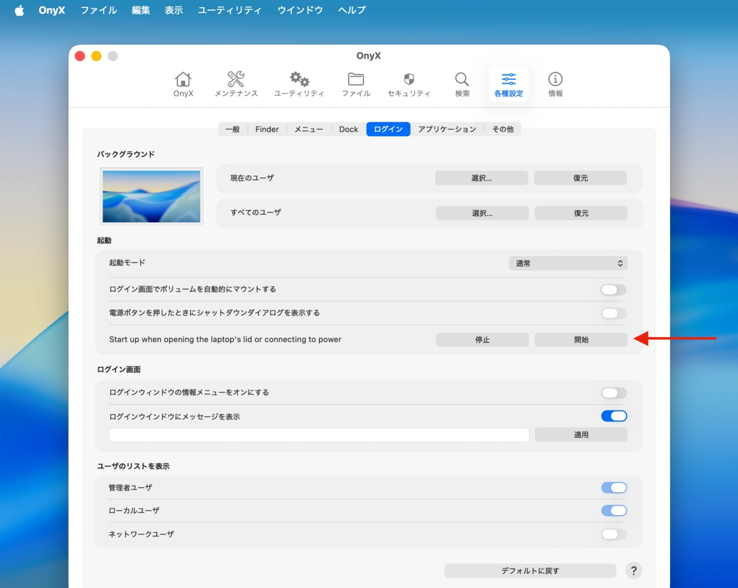738x588 pixels.
Task: Click デフォルトに戻す to reset settings
Action: coord(529,570)
